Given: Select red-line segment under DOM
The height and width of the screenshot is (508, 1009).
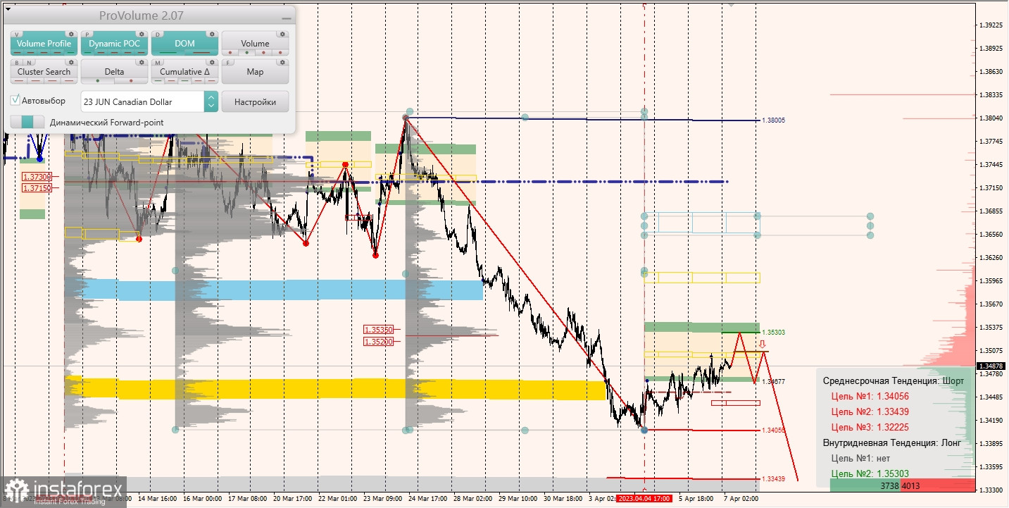Looking at the screenshot, I should [201, 53].
